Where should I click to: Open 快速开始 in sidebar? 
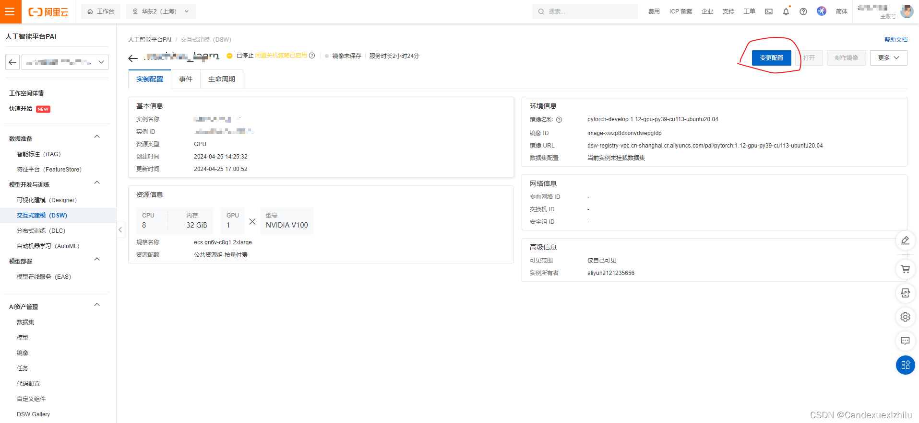[x=21, y=109]
